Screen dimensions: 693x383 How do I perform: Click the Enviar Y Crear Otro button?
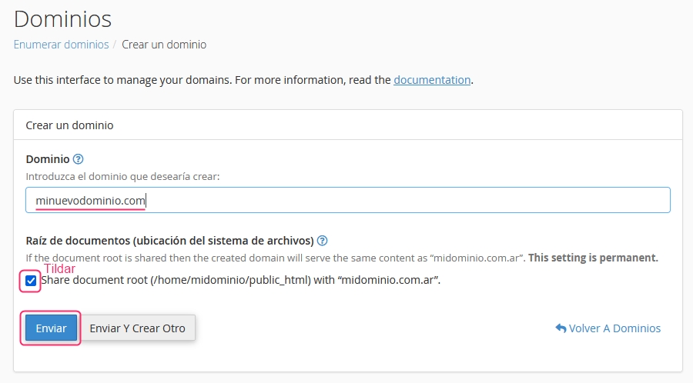coord(138,328)
